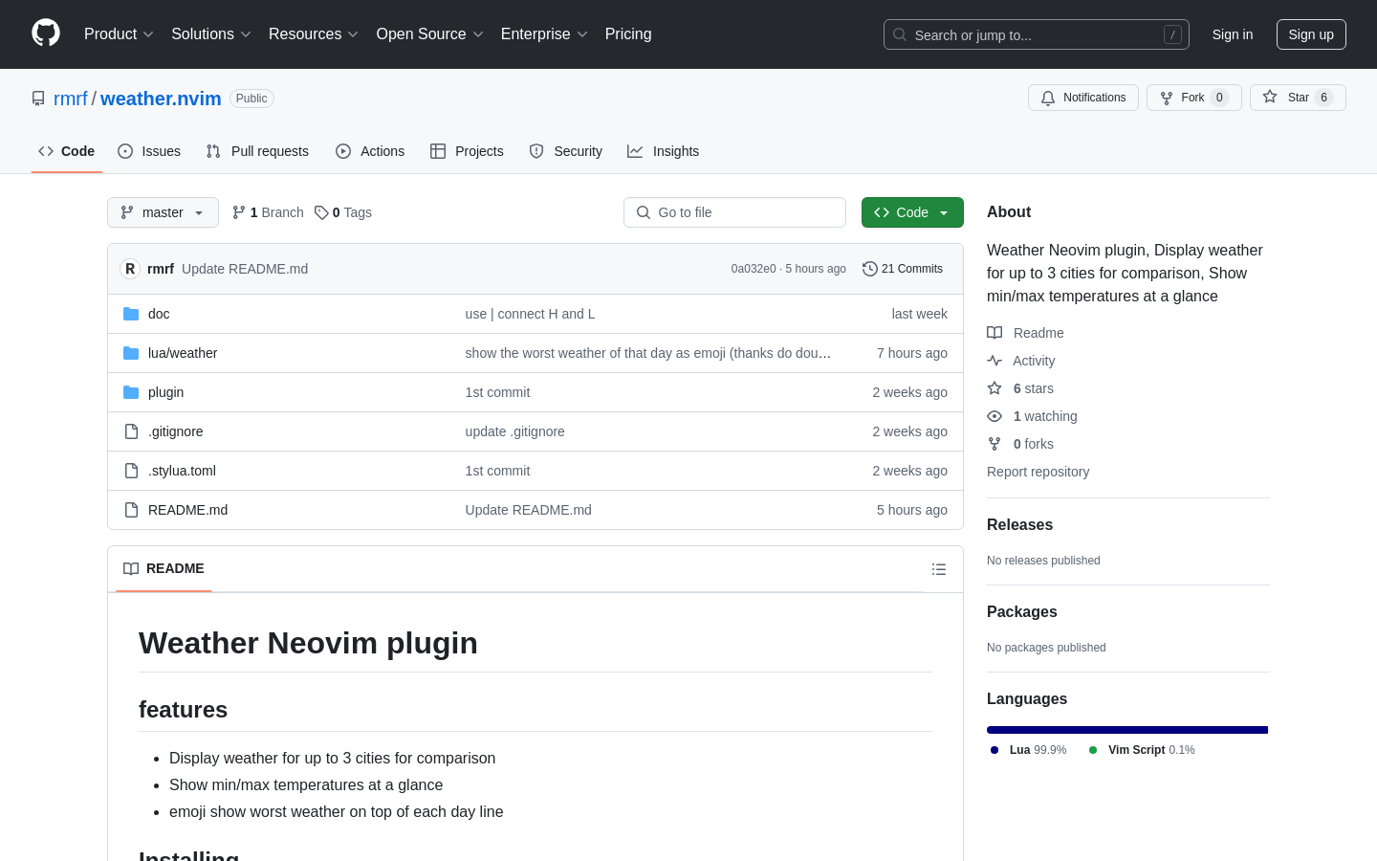
Task: Open commit hash 0a032e0
Action: click(x=754, y=269)
